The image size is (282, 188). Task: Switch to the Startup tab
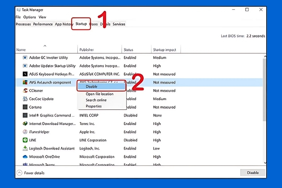coord(81,24)
